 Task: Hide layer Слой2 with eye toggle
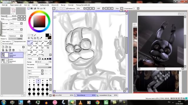pyautogui.click(x=2, y=54)
